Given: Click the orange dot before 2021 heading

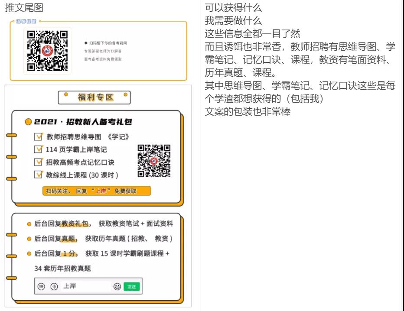Looking at the screenshot, I should tap(28, 123).
